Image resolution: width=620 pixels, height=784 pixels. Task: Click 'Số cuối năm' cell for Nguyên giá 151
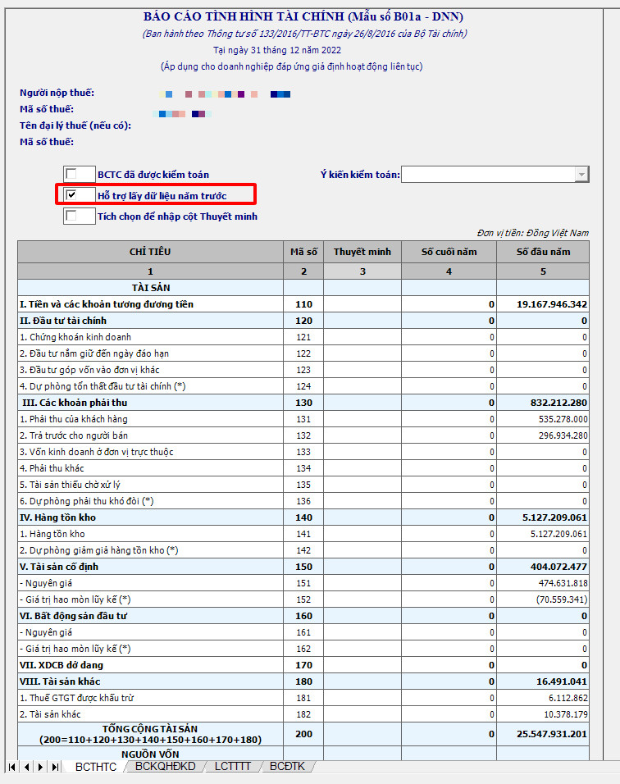click(449, 583)
